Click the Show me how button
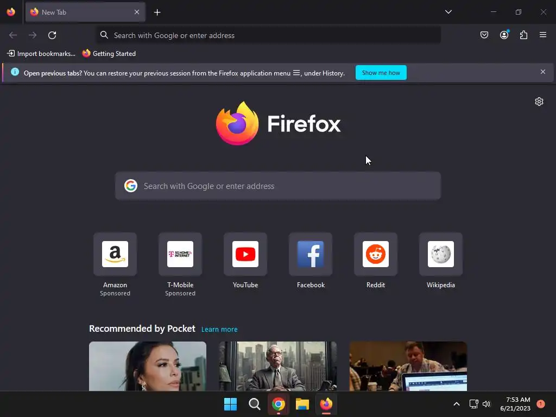 coord(381,73)
